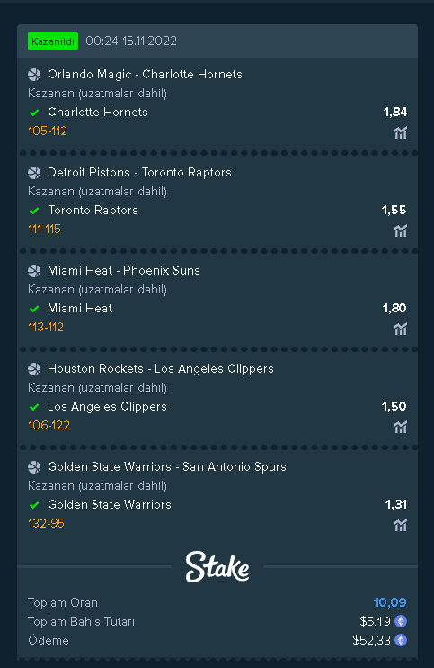Click the 1,84 odds for Charlotte Hornets
The height and width of the screenshot is (668, 434).
(394, 112)
